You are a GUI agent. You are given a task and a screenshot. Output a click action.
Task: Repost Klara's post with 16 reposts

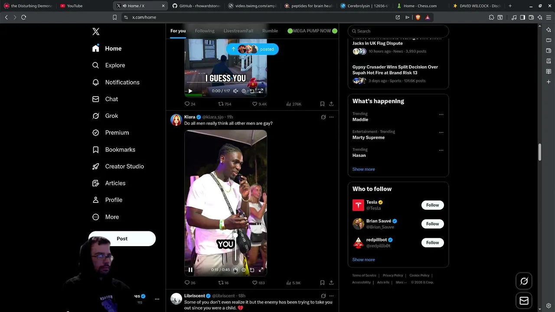[x=223, y=283]
